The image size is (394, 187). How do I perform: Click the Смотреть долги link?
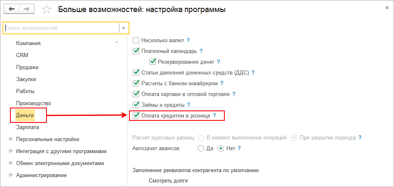coord(168,181)
